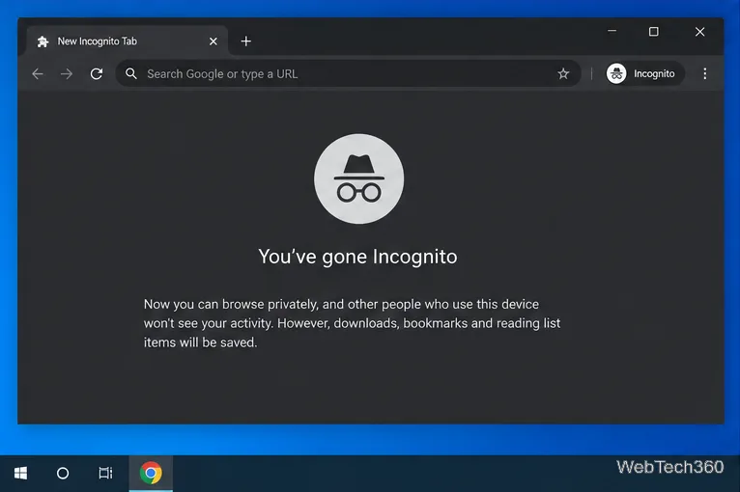Open the Windows Start menu
This screenshot has width=740, height=492.
(x=20, y=473)
